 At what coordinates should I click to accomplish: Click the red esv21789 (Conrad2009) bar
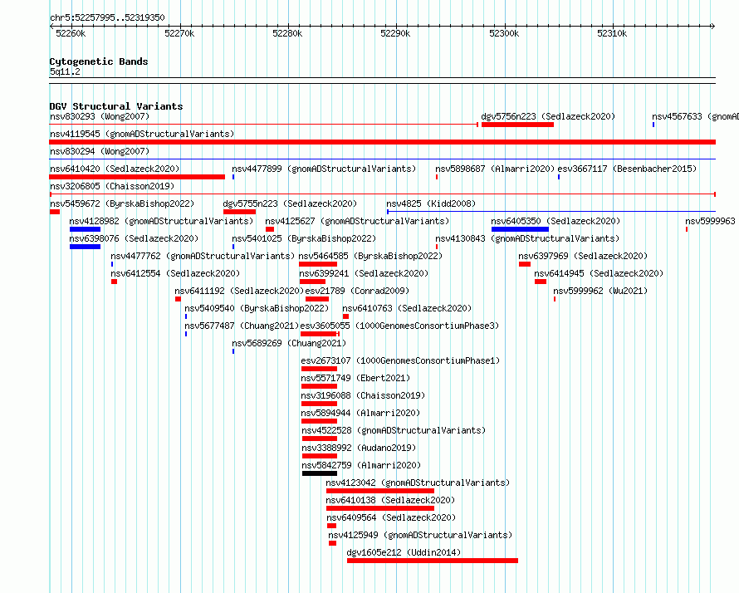click(317, 299)
